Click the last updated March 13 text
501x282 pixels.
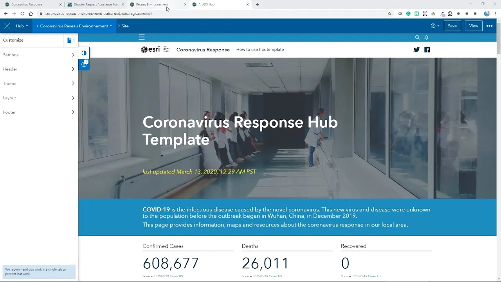point(199,172)
